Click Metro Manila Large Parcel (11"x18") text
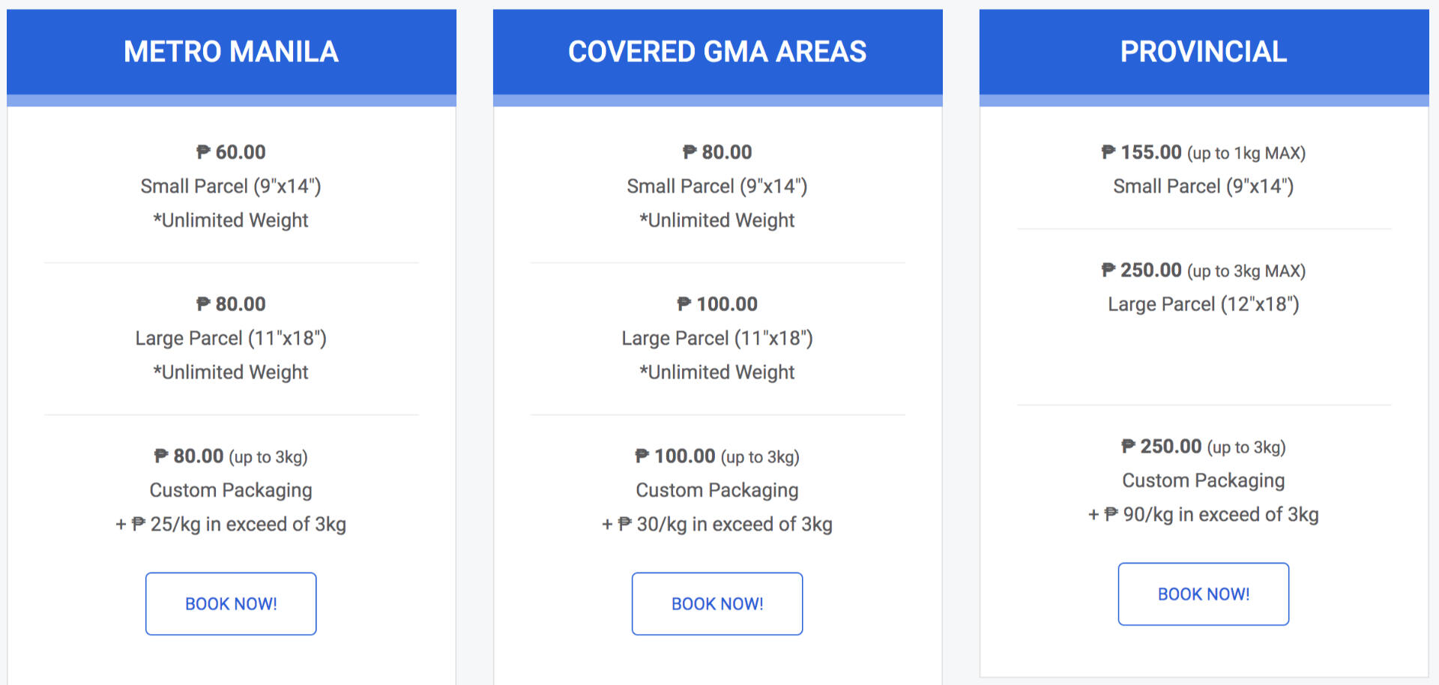This screenshot has width=1439, height=685. [x=231, y=338]
